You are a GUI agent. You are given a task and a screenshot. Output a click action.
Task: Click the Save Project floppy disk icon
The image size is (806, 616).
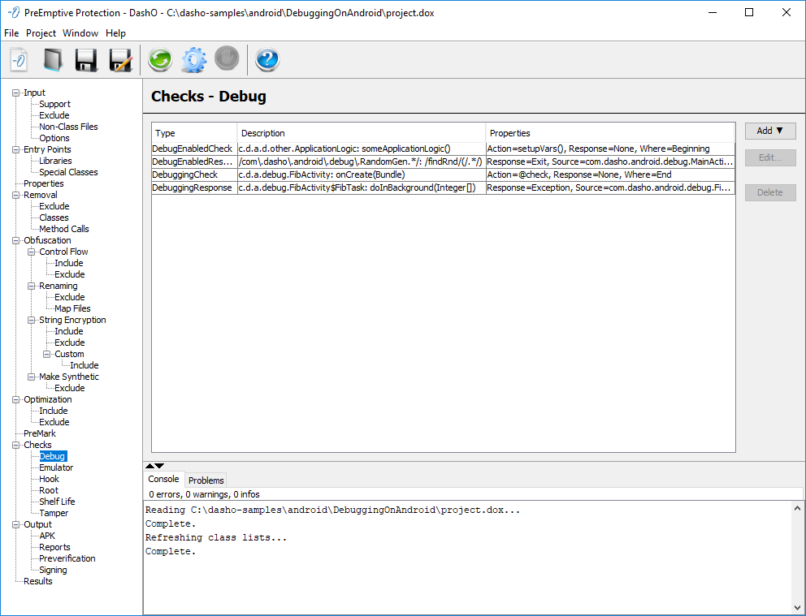tap(86, 60)
